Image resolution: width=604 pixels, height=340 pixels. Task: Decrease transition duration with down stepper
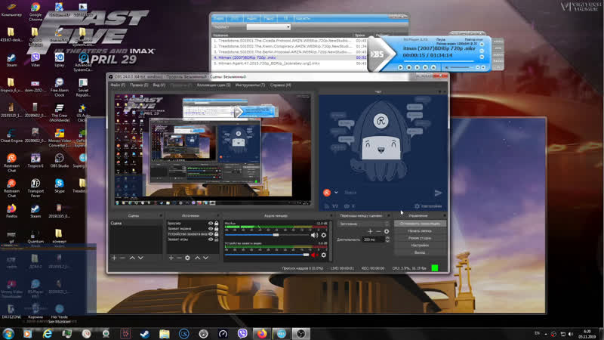point(387,241)
